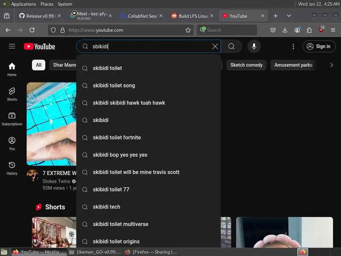This screenshot has width=341, height=256.
Task: Choose suggestion 'skibidi toilet'
Action: (149, 68)
